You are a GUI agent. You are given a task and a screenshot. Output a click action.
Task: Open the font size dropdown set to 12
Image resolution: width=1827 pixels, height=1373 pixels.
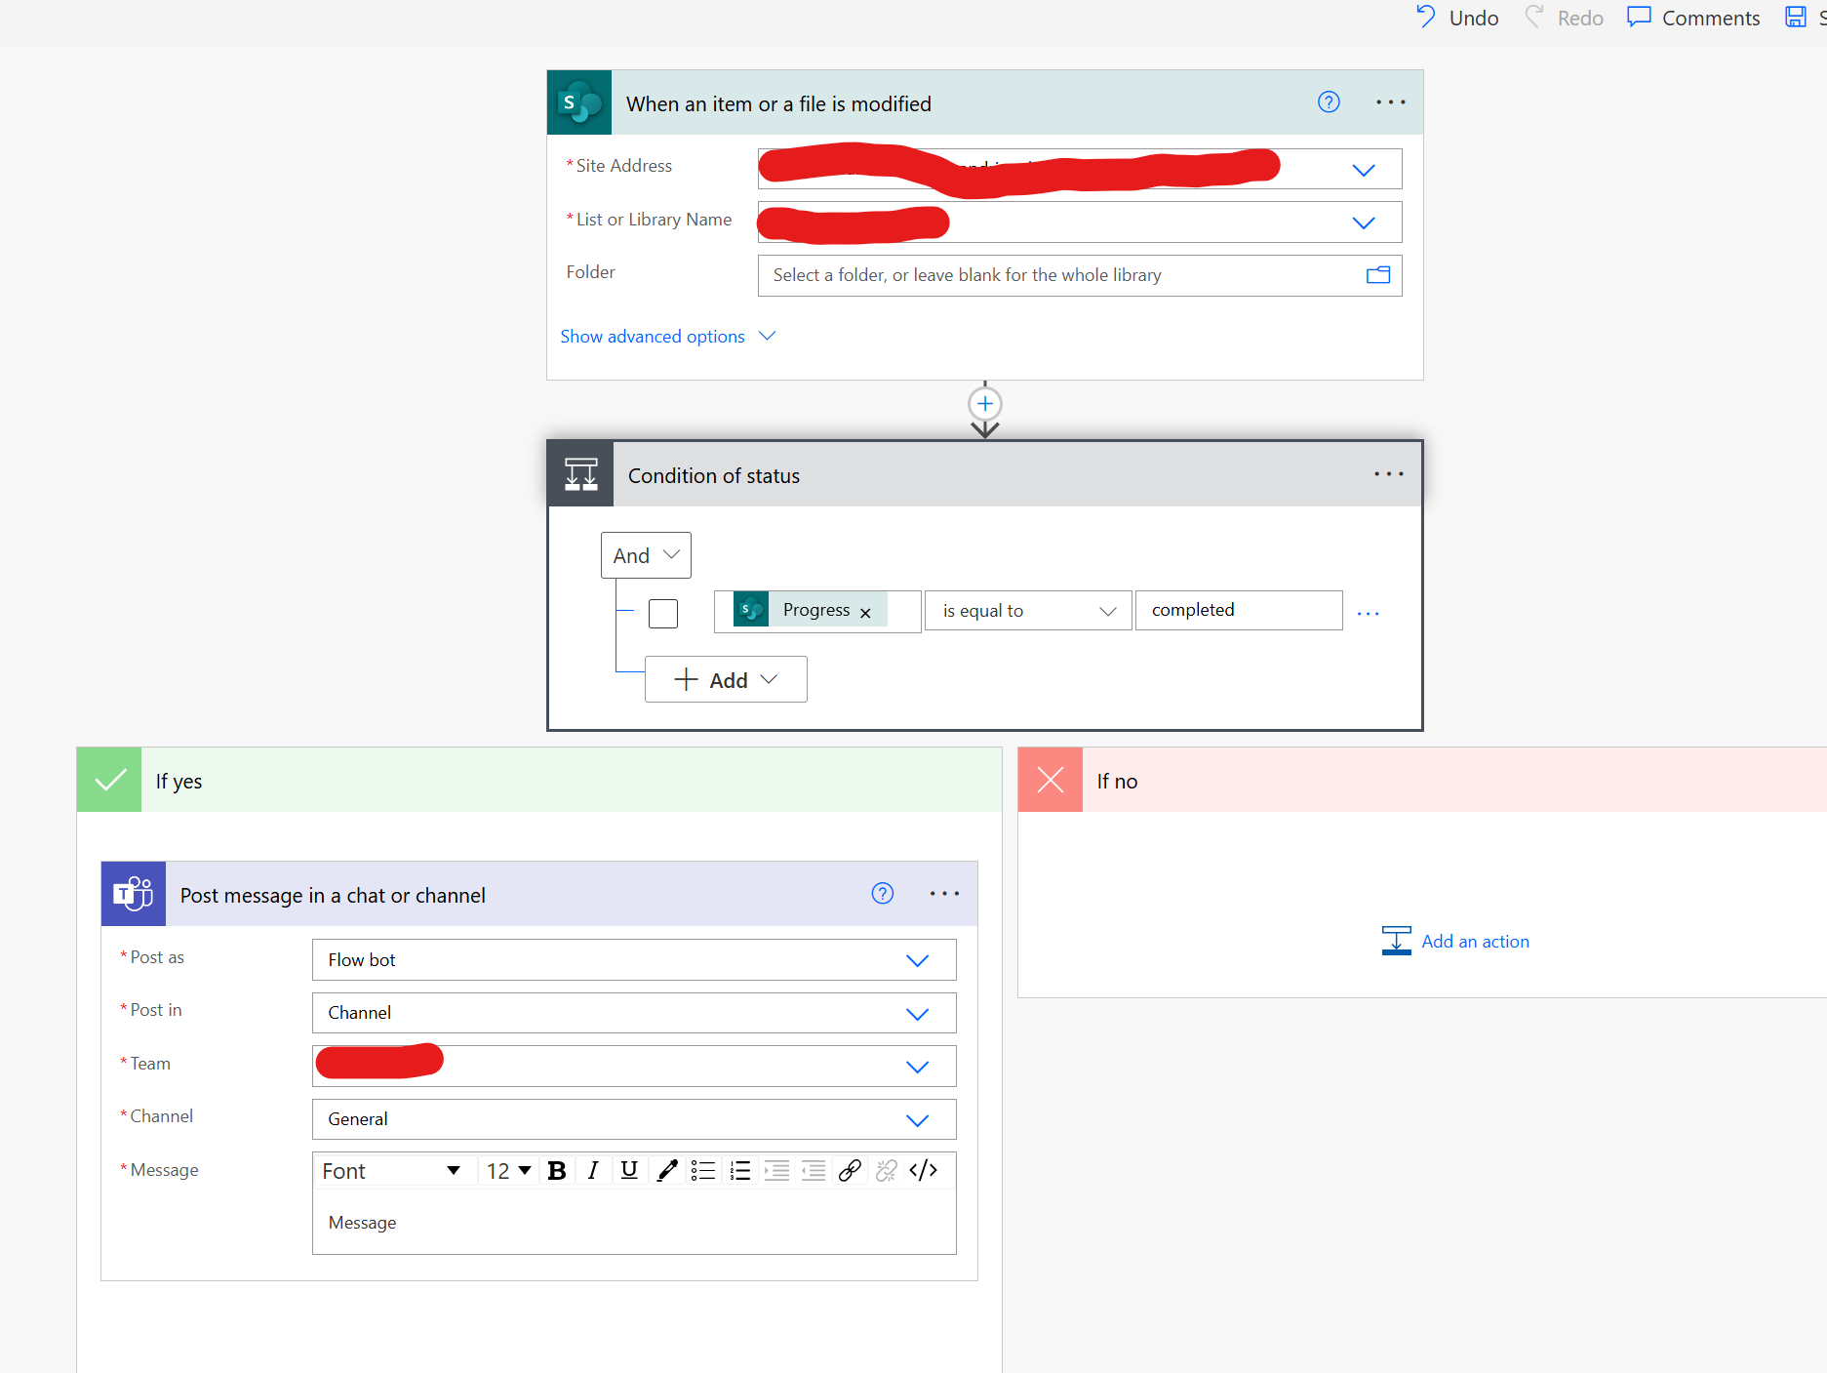[507, 1170]
